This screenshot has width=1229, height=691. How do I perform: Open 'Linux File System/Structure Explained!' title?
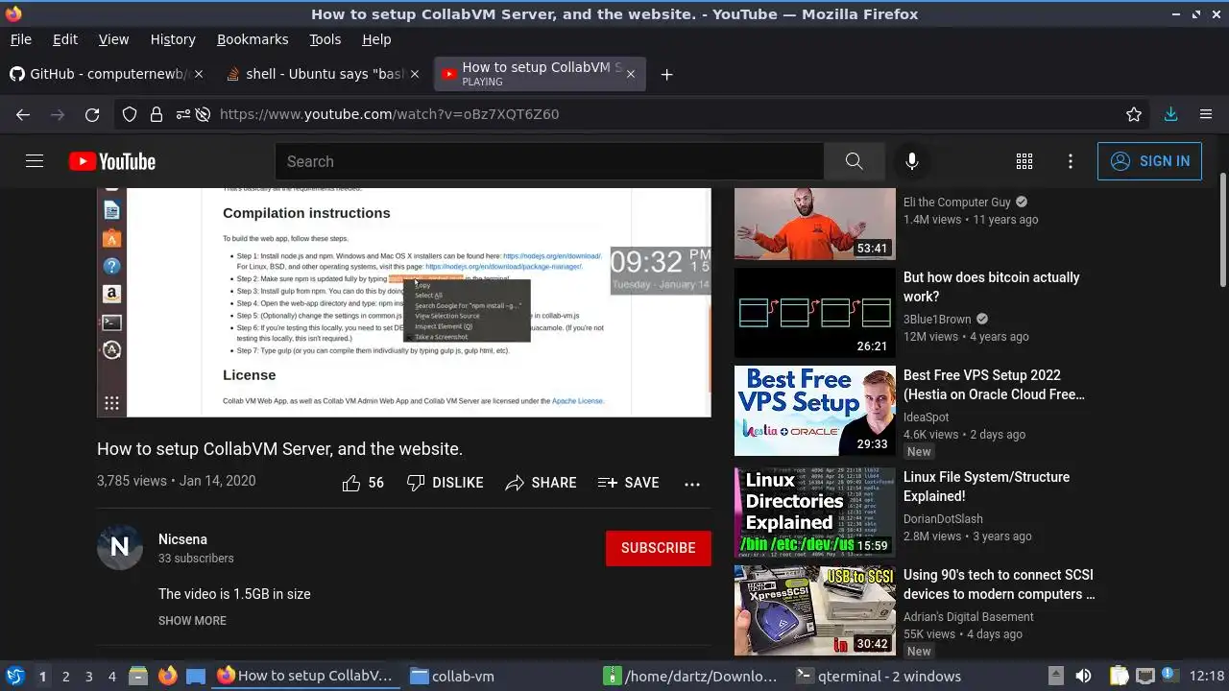click(986, 487)
